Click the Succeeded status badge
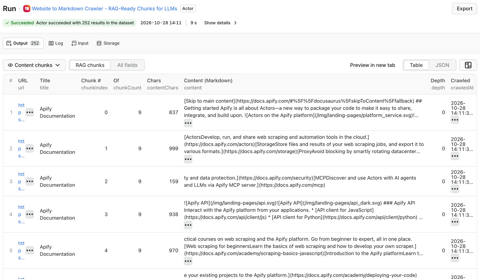 pyautogui.click(x=69, y=23)
